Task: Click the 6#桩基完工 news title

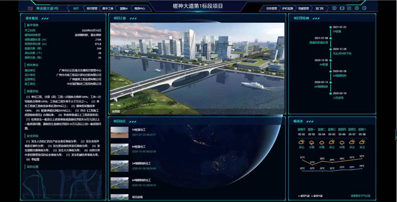Action: pos(139,147)
